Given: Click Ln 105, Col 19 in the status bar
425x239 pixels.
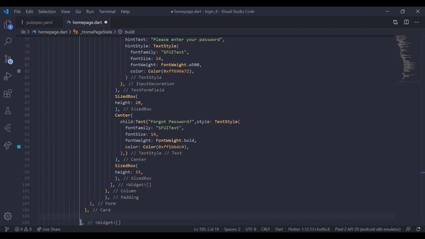Looking at the screenshot, I should tap(206, 229).
